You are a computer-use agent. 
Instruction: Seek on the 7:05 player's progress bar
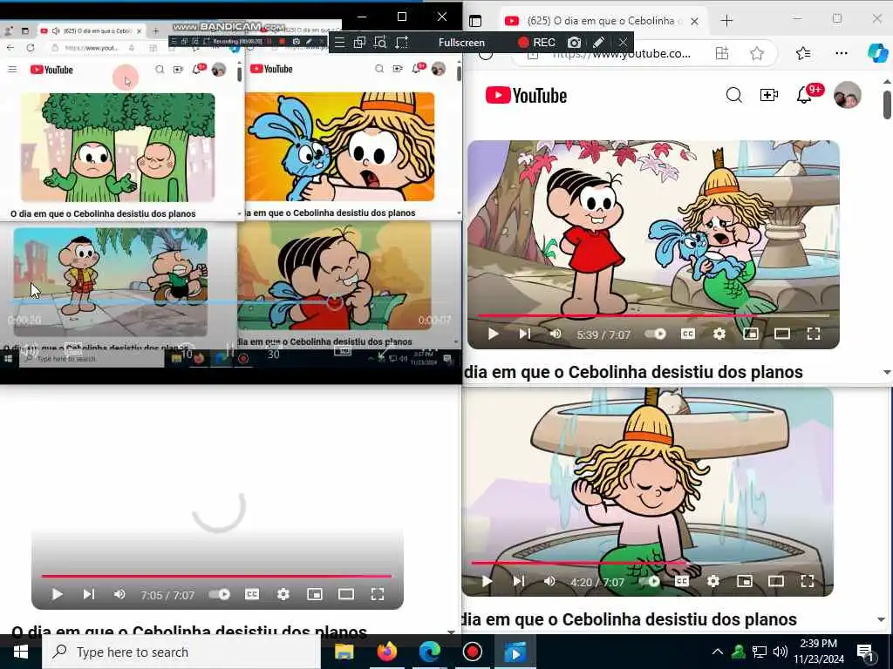[217, 577]
